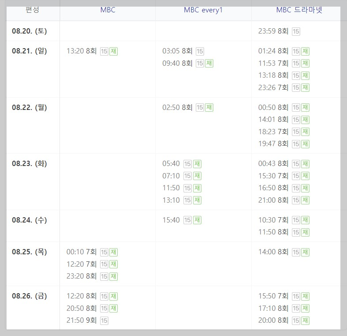Click the 15 badge beside 00:10 7회
The width and height of the screenshot is (347, 336).
click(104, 252)
